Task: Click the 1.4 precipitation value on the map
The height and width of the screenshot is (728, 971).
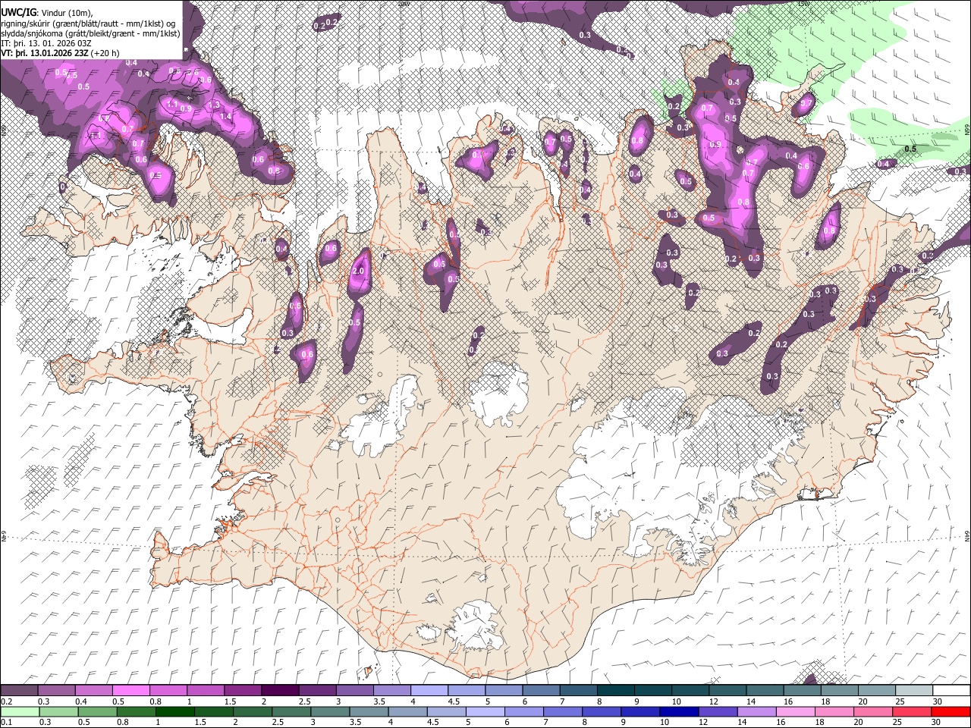Action: pyautogui.click(x=225, y=116)
